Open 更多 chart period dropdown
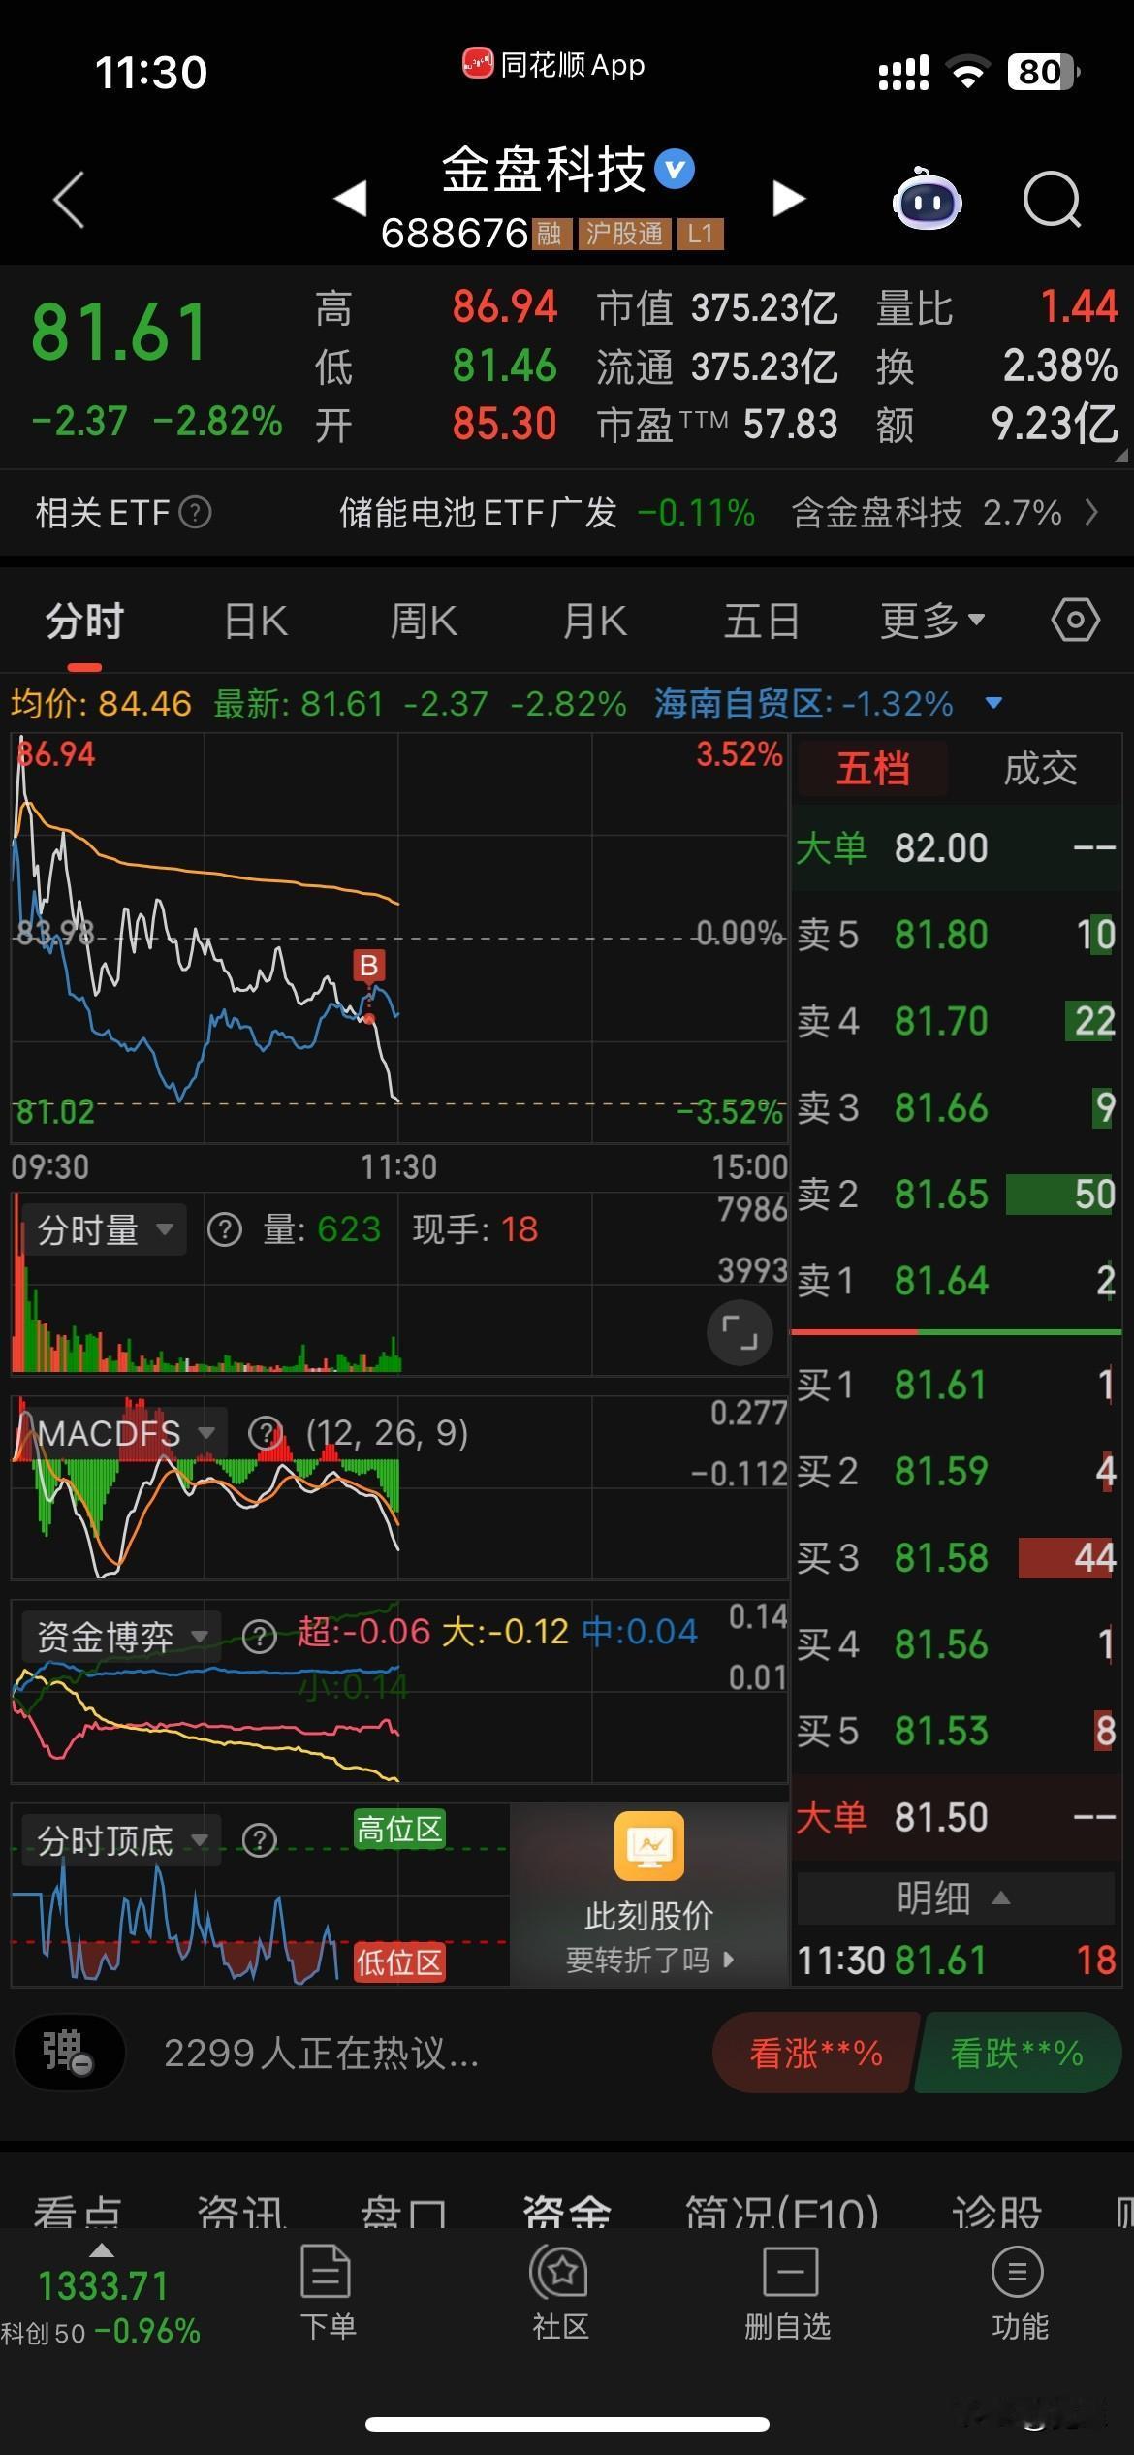The height and width of the screenshot is (2455, 1134). 932,621
